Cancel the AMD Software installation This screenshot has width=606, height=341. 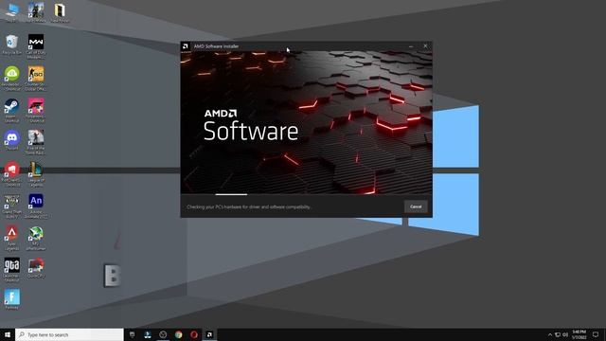tap(416, 206)
